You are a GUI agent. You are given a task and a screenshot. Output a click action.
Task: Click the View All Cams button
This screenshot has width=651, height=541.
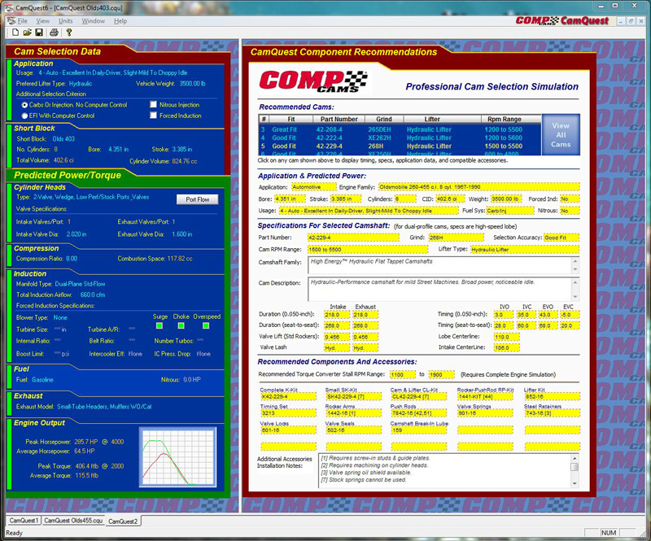561,135
